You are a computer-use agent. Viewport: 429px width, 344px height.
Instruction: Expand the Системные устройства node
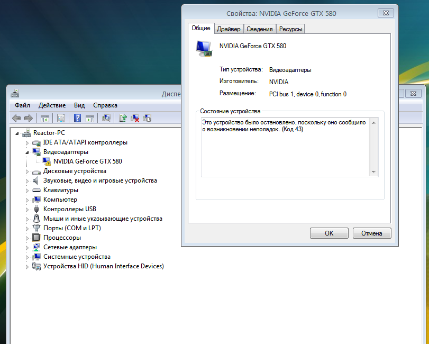point(27,257)
